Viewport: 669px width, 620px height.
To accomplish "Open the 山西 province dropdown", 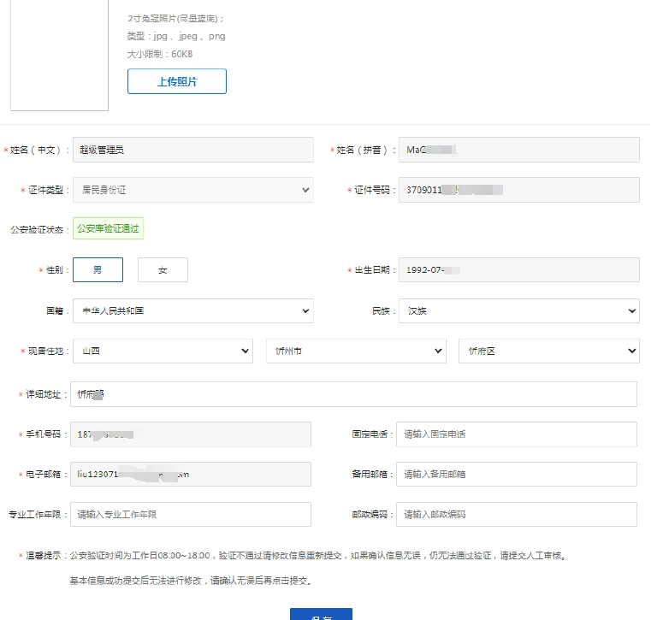I will [x=163, y=351].
